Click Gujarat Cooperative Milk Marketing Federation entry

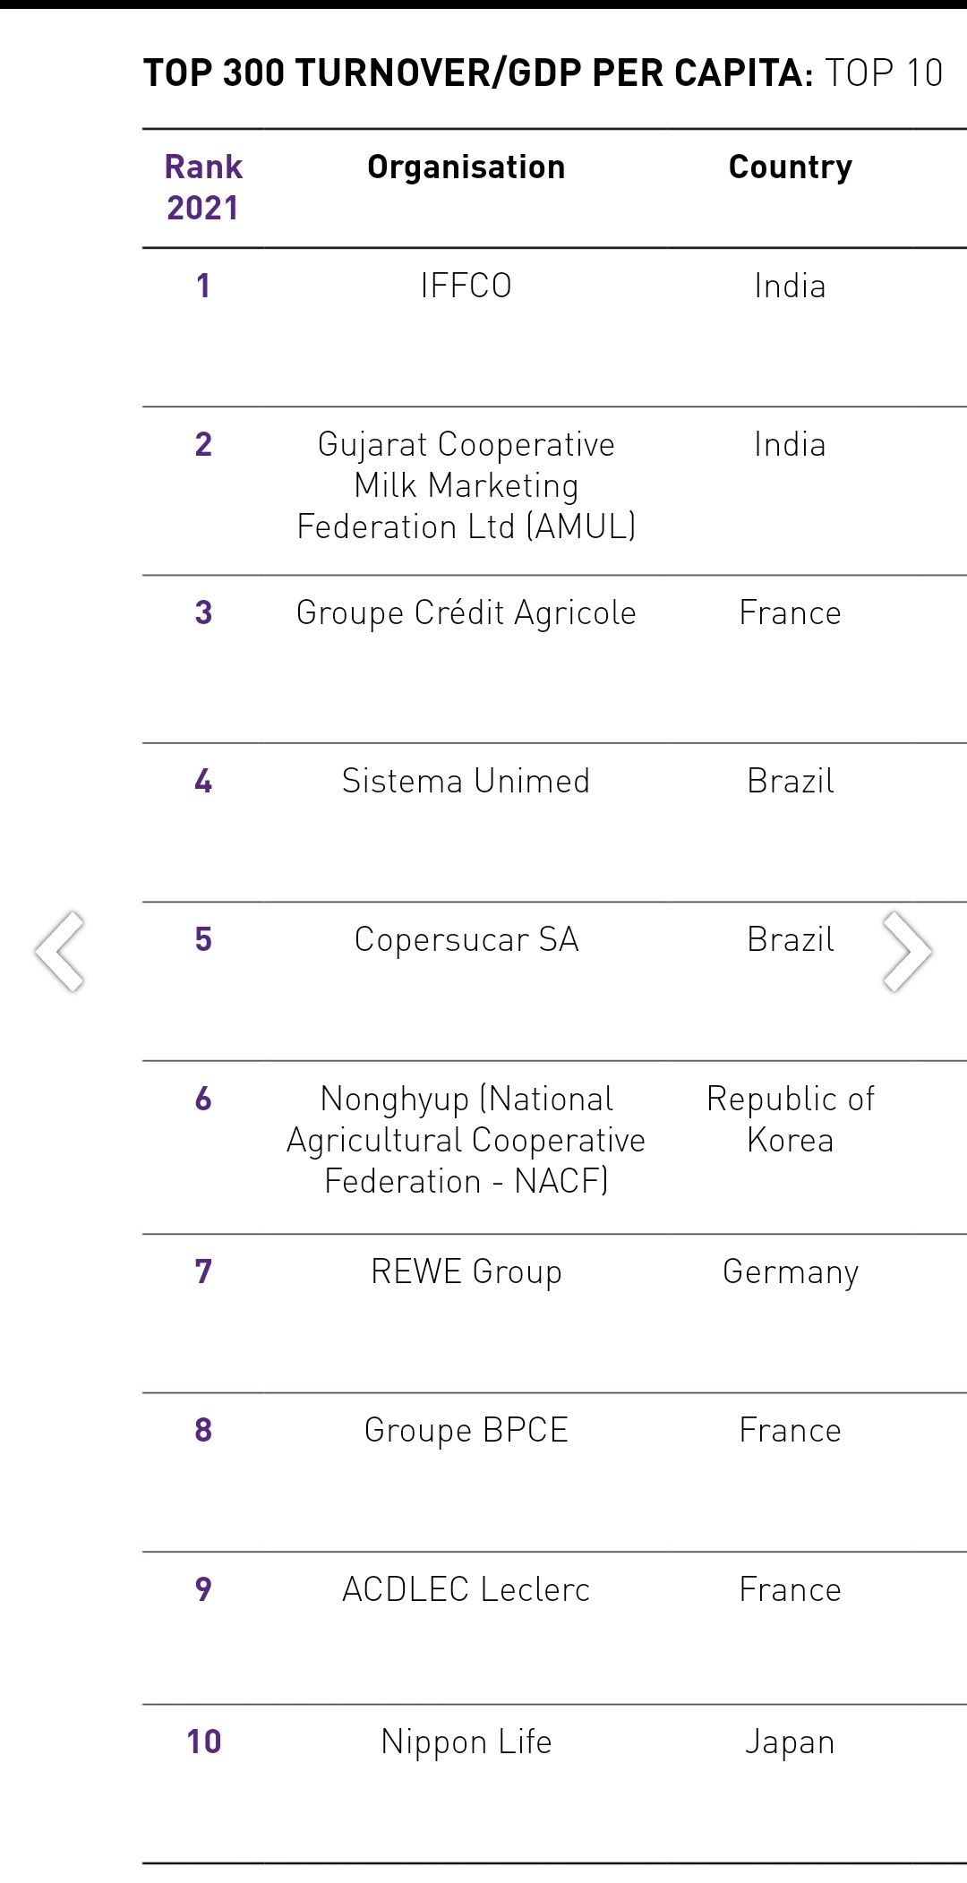coord(466,485)
